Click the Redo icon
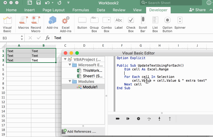Screen dimensions: 213x137 click(x=59, y=3)
